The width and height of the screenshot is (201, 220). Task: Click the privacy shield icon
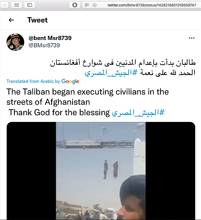(x=75, y=5)
